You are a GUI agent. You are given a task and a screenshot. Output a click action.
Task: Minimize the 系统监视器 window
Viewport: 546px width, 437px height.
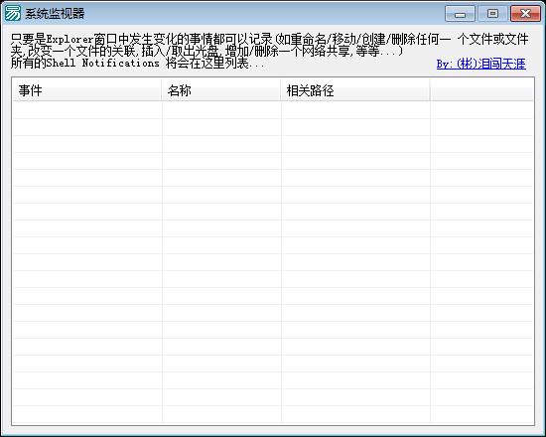coord(460,14)
